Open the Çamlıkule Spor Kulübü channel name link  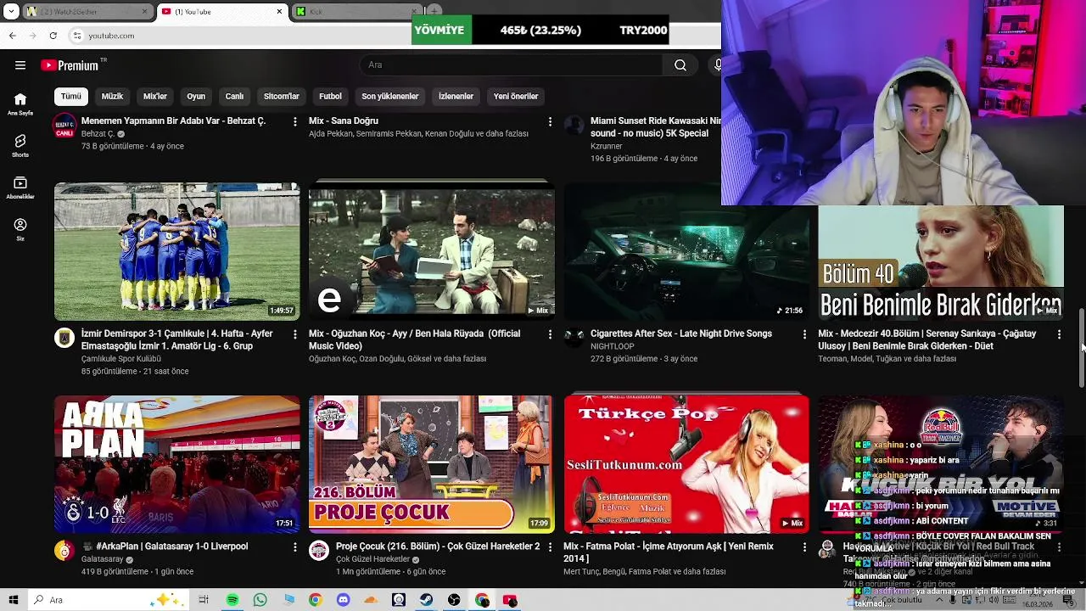click(x=120, y=359)
